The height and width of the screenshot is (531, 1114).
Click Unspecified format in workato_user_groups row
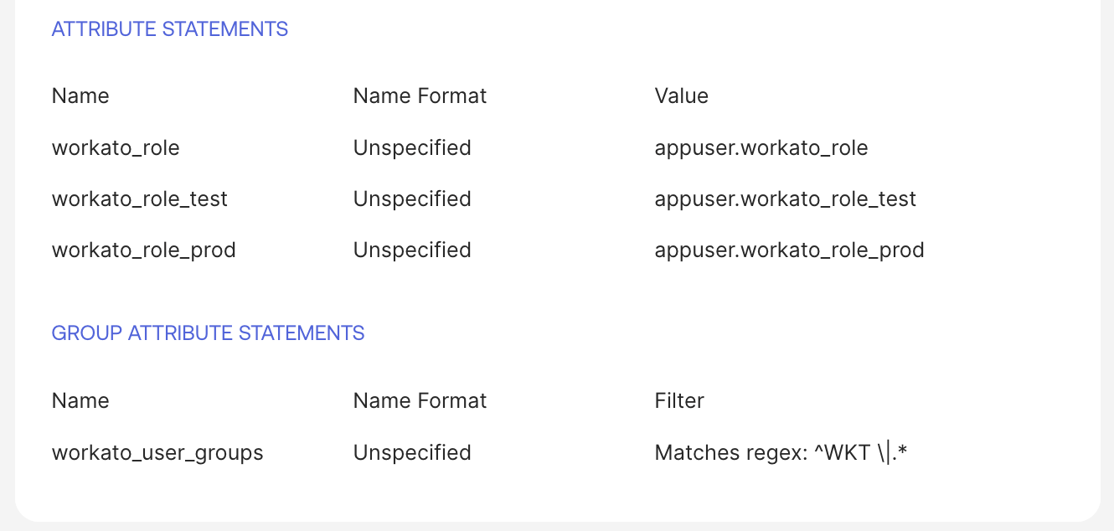click(x=412, y=453)
